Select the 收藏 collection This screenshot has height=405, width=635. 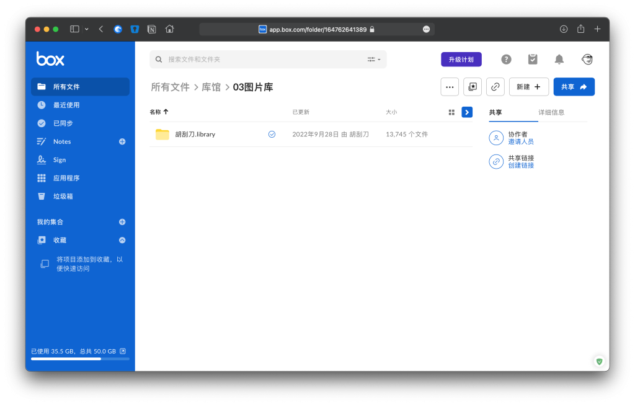60,240
